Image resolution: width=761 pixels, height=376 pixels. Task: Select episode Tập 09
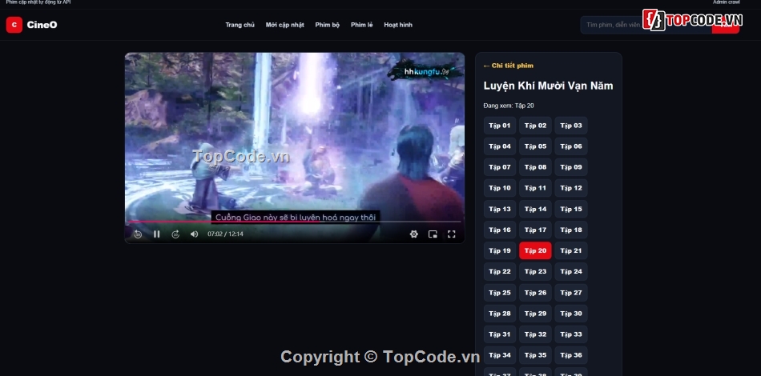571,167
